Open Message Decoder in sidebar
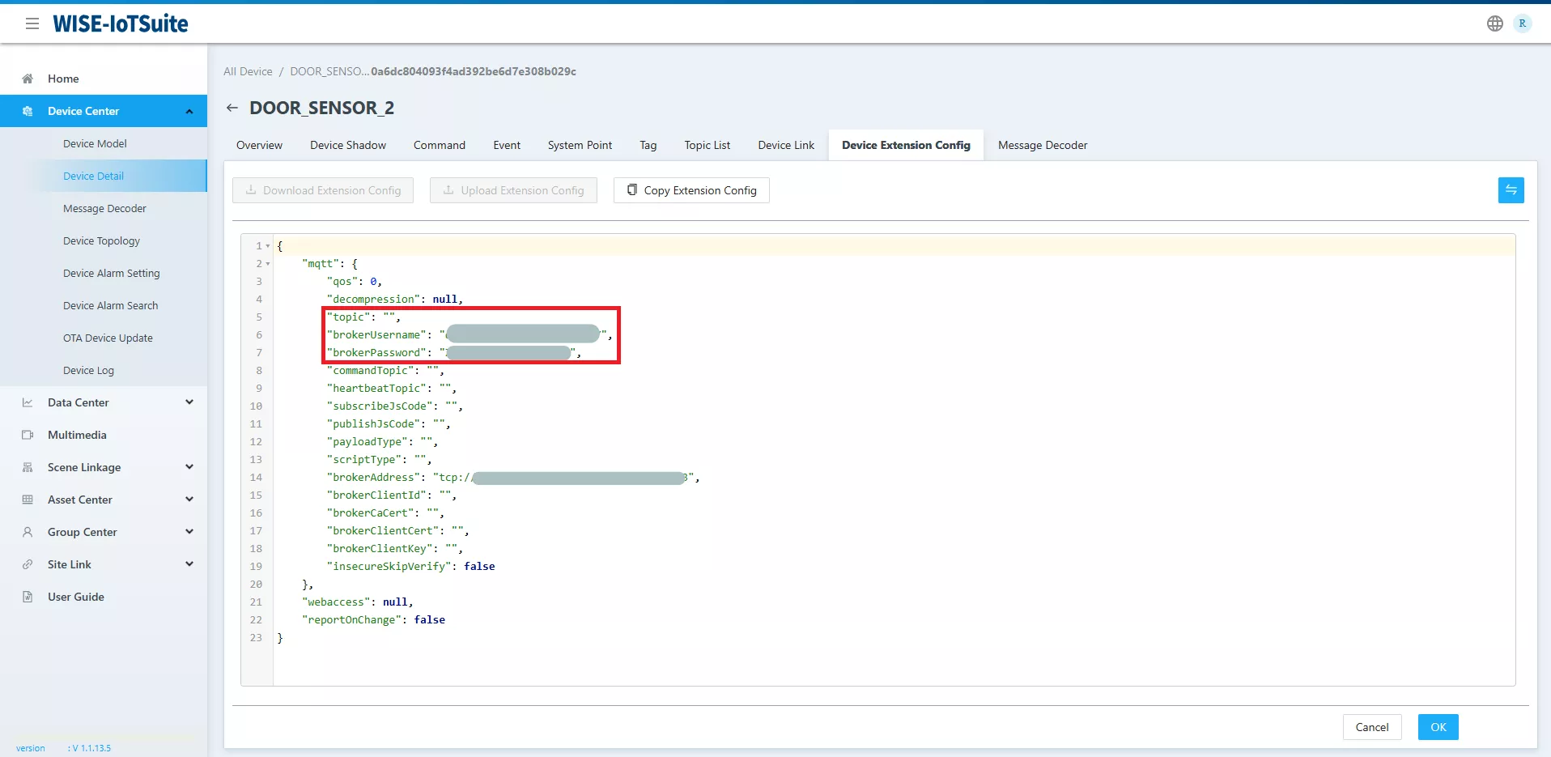The width and height of the screenshot is (1551, 757). tap(104, 208)
